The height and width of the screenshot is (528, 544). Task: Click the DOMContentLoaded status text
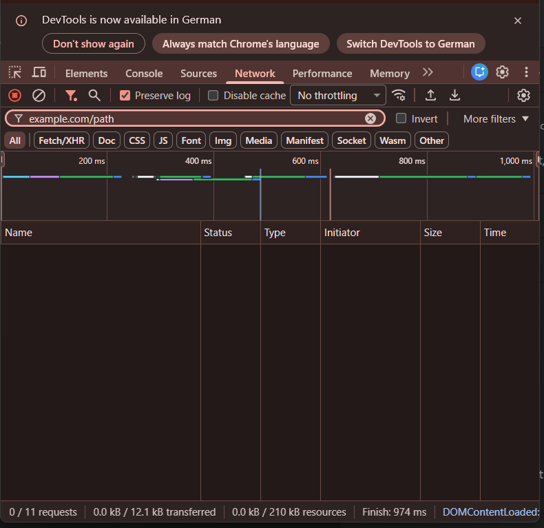coord(491,512)
